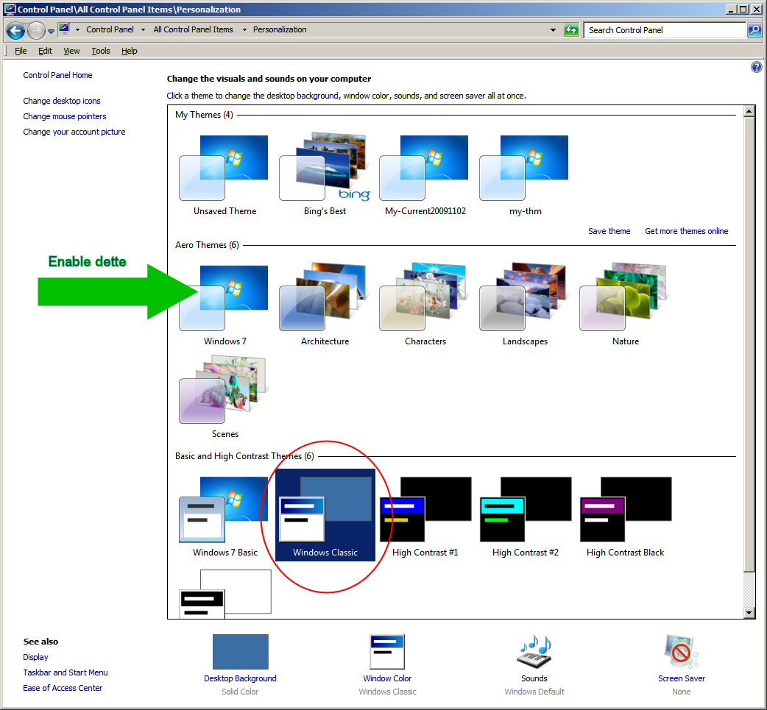767x710 pixels.
Task: Open Change desktop icons link
Action: point(62,101)
